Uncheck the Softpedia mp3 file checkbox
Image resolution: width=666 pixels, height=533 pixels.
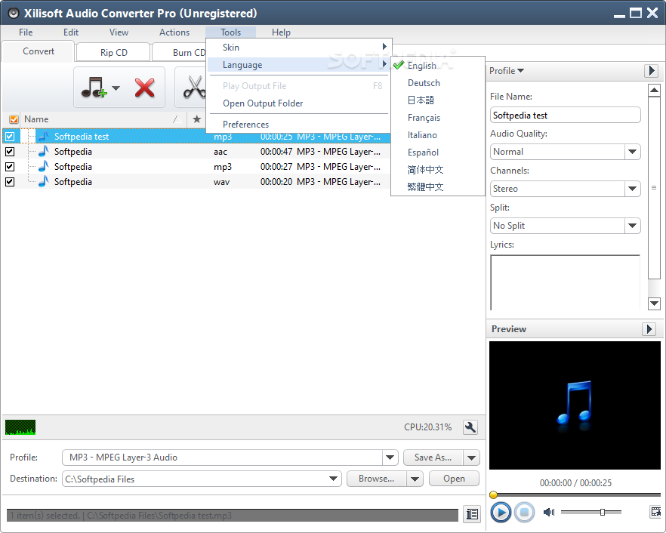coord(10,167)
